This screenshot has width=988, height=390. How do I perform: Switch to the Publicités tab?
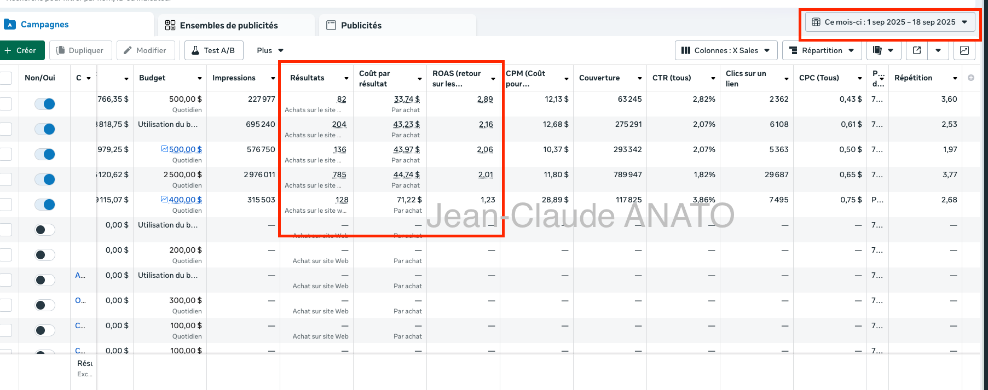click(361, 25)
